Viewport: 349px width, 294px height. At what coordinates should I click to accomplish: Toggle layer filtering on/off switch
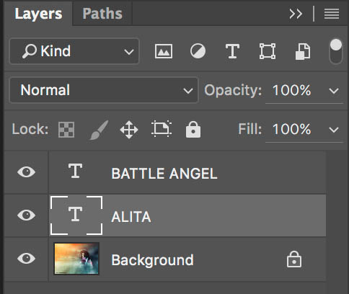[x=336, y=51]
